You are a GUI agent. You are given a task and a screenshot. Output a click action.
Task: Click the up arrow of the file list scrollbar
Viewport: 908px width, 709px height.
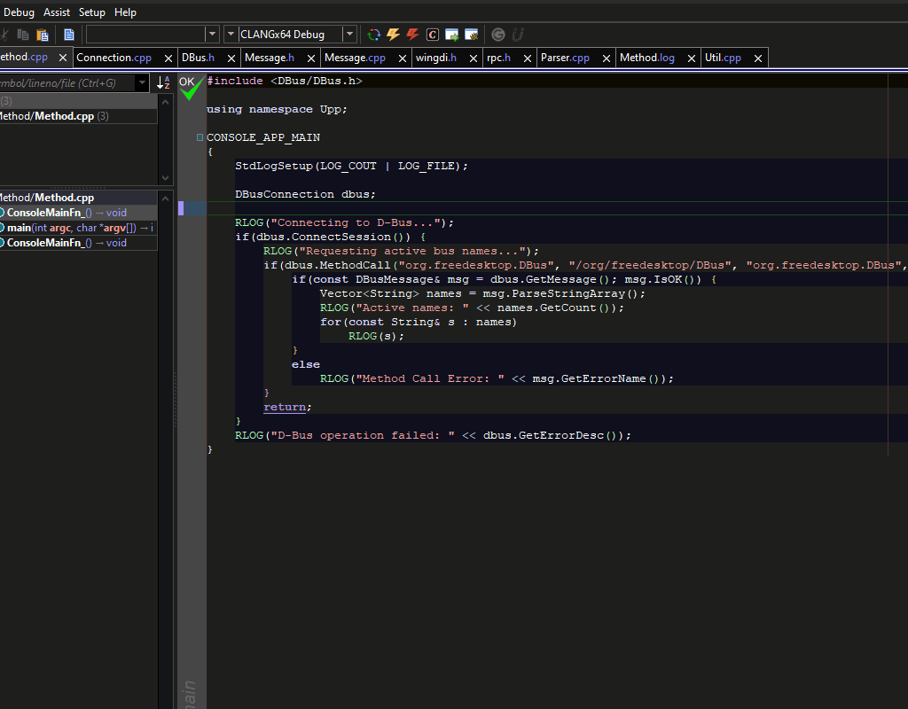166,102
